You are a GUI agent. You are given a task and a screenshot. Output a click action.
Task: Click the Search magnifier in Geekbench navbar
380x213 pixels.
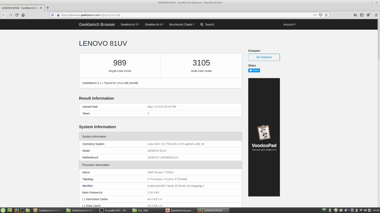pyautogui.click(x=202, y=25)
